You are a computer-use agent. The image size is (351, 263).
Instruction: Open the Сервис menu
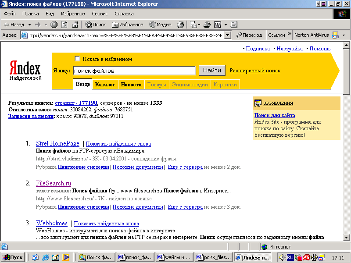100,14
